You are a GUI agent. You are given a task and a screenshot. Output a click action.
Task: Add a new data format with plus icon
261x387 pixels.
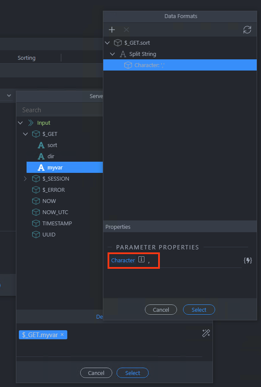pyautogui.click(x=112, y=30)
